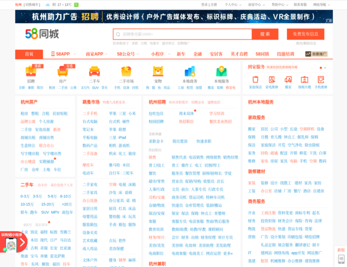Open the 杭州助力广告 banner ad

(x=174, y=17)
